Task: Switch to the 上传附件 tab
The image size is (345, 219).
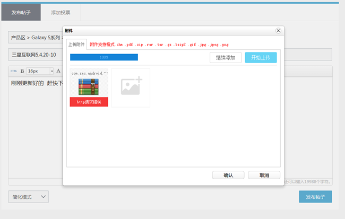Action: [x=76, y=44]
